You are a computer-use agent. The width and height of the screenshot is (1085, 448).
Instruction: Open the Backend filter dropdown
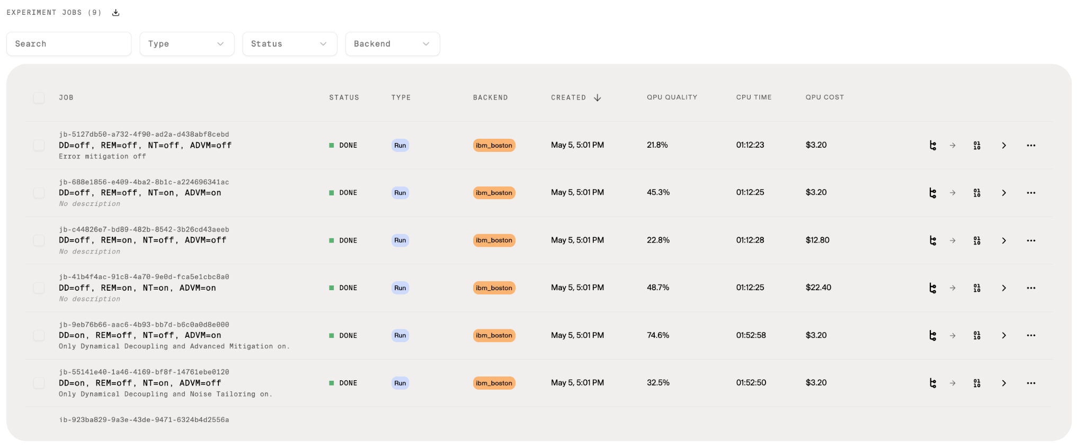[393, 44]
